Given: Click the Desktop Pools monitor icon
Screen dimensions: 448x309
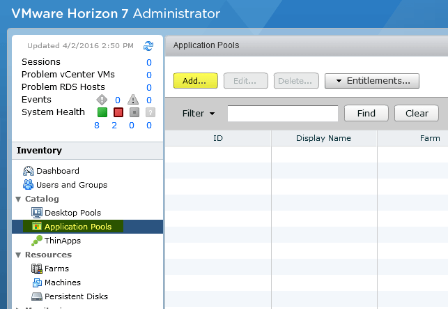Looking at the screenshot, I should click(x=36, y=213).
